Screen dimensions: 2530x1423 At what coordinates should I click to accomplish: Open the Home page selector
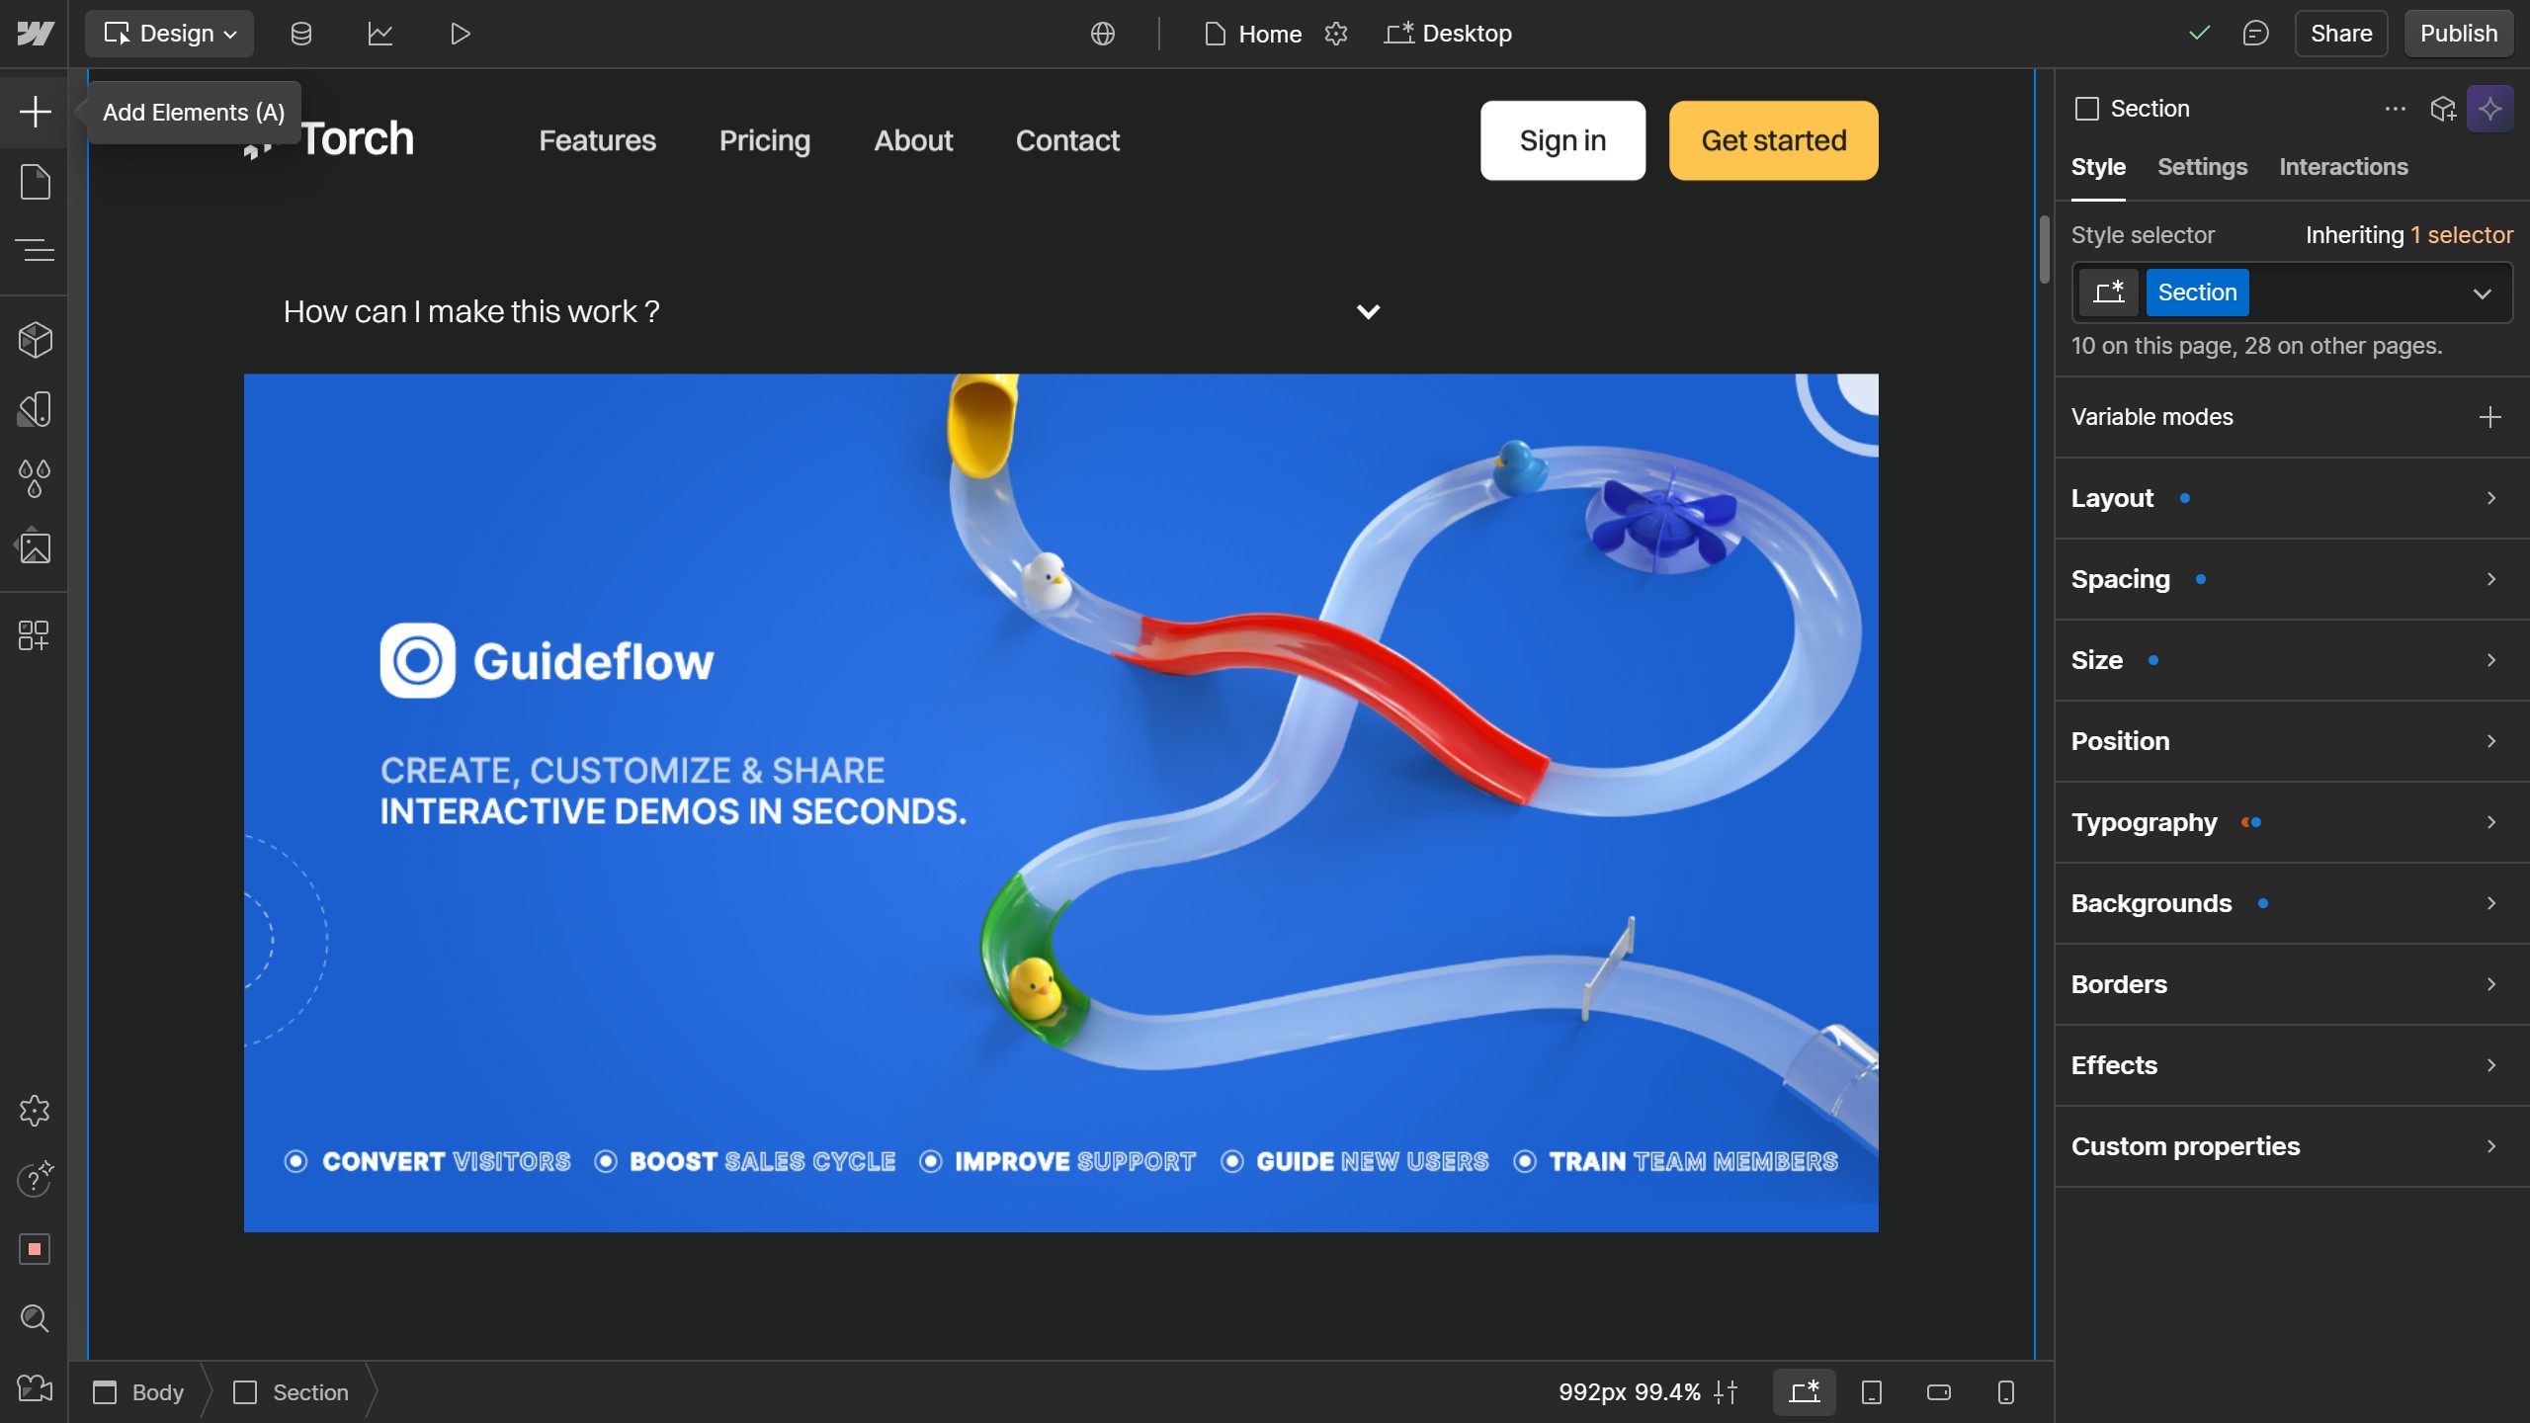pyautogui.click(x=1253, y=34)
